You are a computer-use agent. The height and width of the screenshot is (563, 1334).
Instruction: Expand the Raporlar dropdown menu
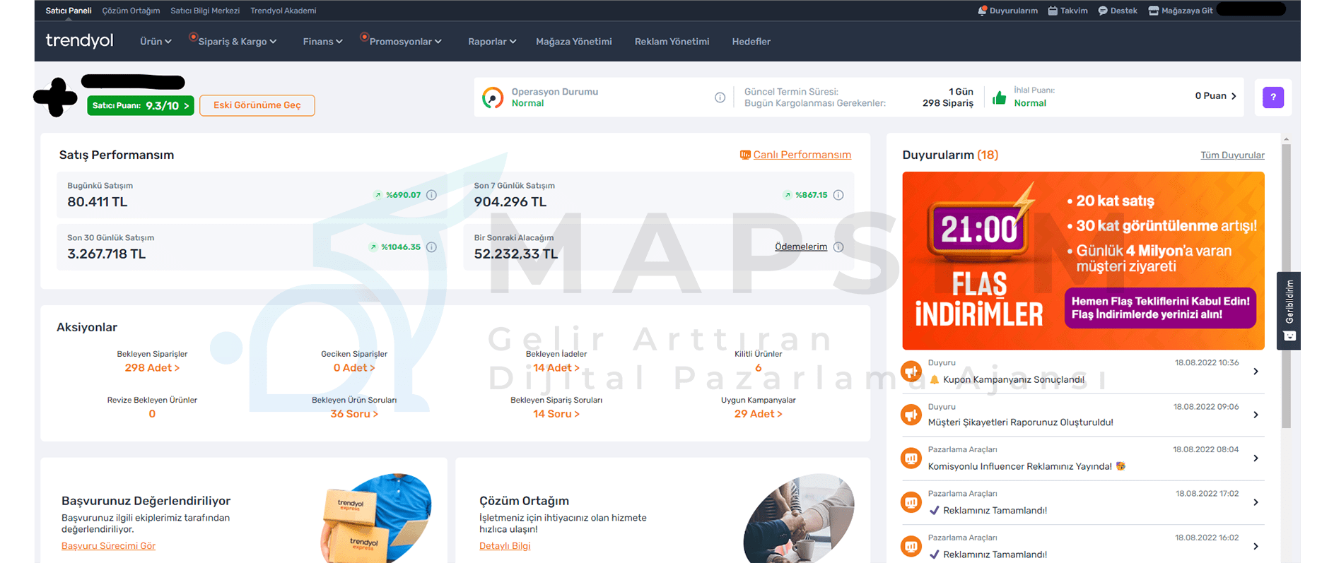coord(492,42)
